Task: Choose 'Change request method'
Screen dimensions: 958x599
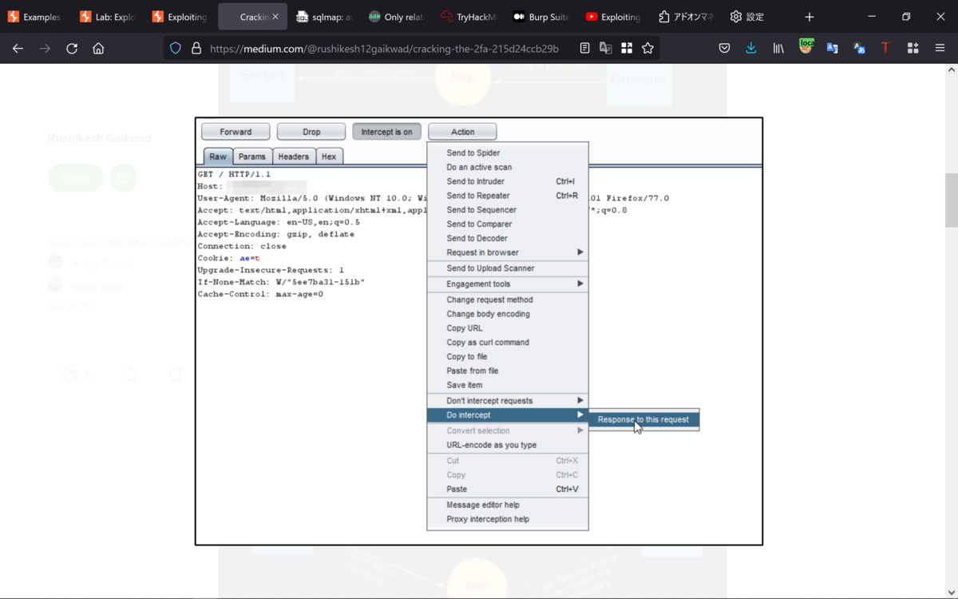Action: point(508,299)
